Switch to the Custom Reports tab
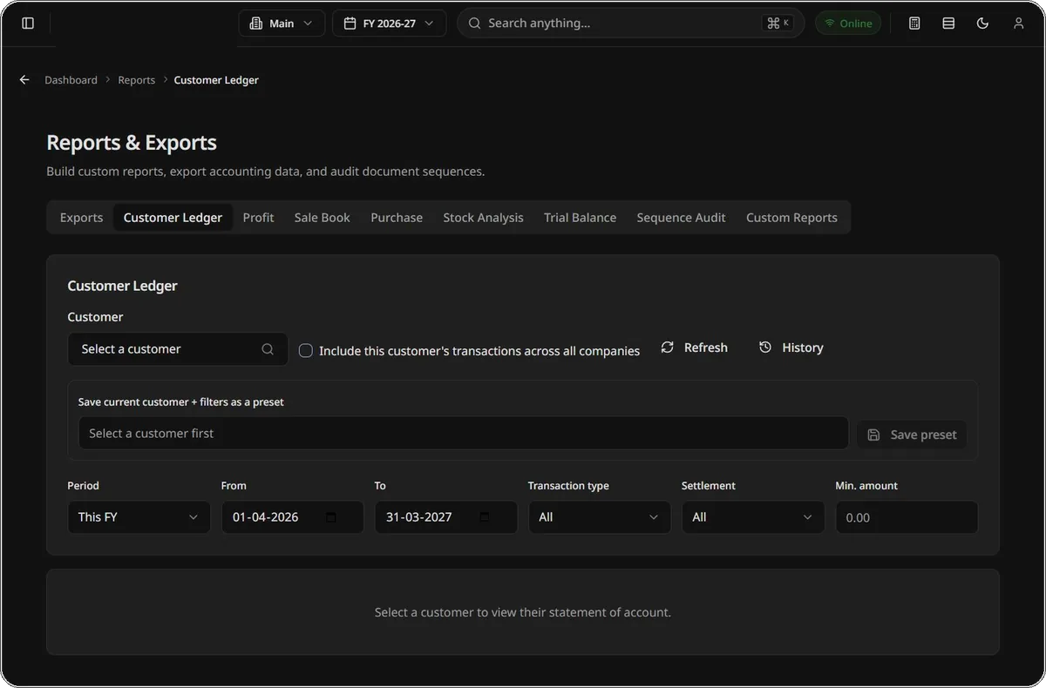Viewport: 1046px width, 688px height. [x=791, y=218]
